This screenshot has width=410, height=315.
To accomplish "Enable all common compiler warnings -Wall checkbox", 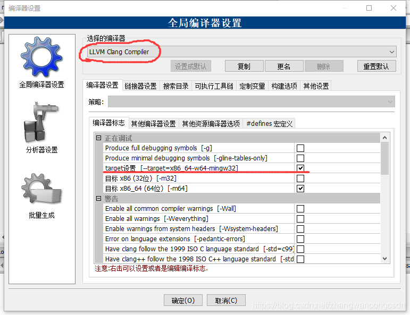I will click(300, 209).
